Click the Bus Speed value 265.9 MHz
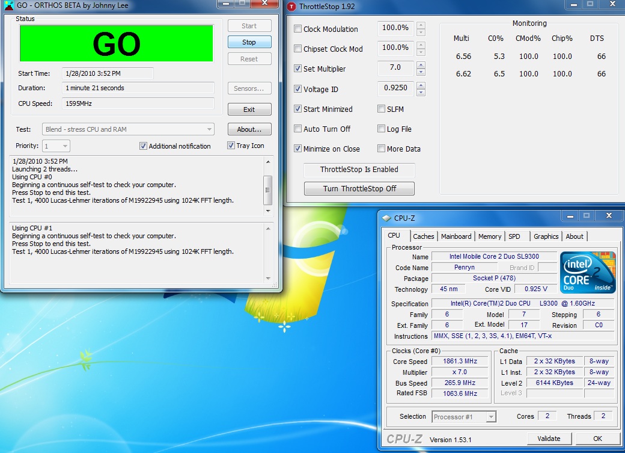 (x=460, y=383)
